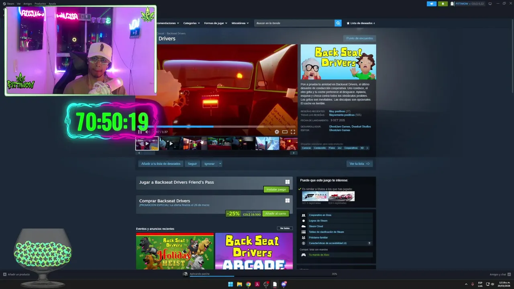The height and width of the screenshot is (289, 514).
Task: Expand the Categorías store dropdown
Action: coord(191,23)
